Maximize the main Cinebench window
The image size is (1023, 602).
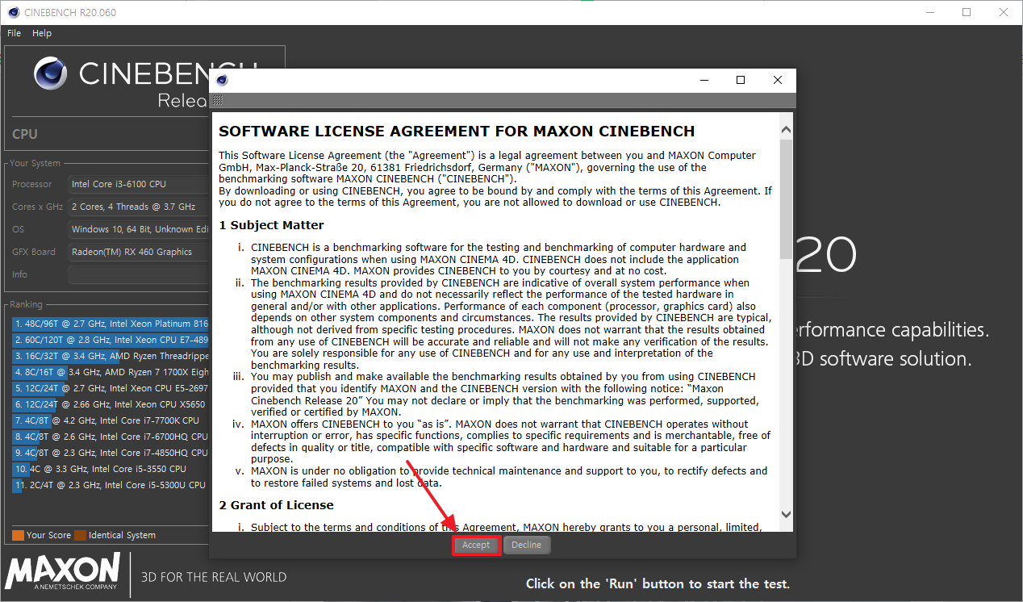click(x=967, y=12)
